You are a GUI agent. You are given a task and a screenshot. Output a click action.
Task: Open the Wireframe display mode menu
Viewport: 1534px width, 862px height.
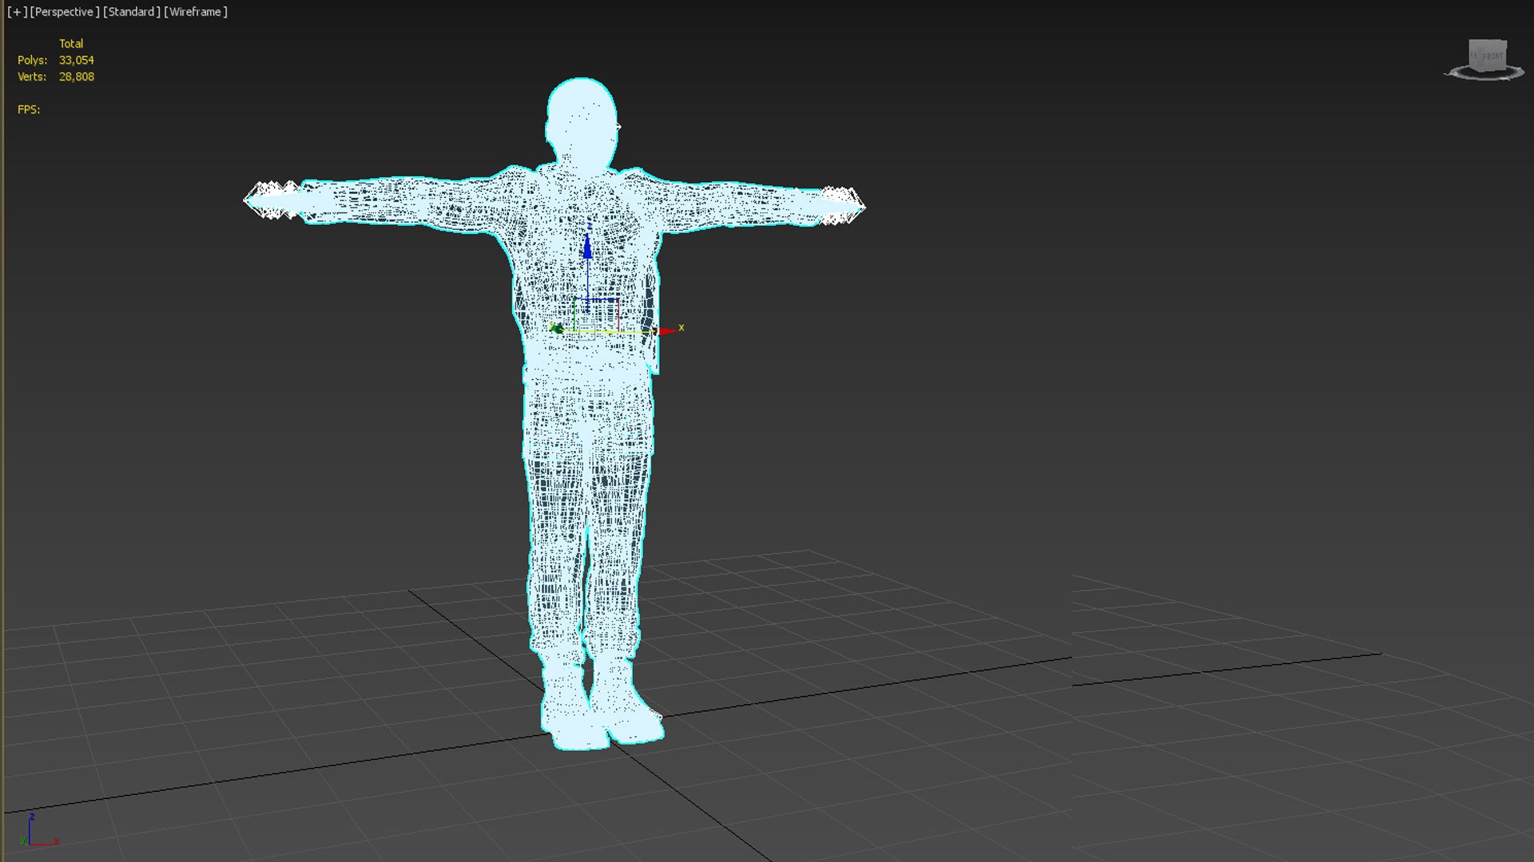[x=196, y=12]
